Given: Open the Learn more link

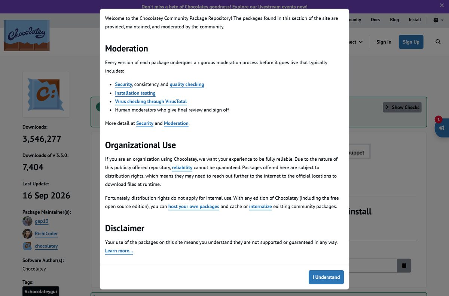Looking at the screenshot, I should 119,251.
